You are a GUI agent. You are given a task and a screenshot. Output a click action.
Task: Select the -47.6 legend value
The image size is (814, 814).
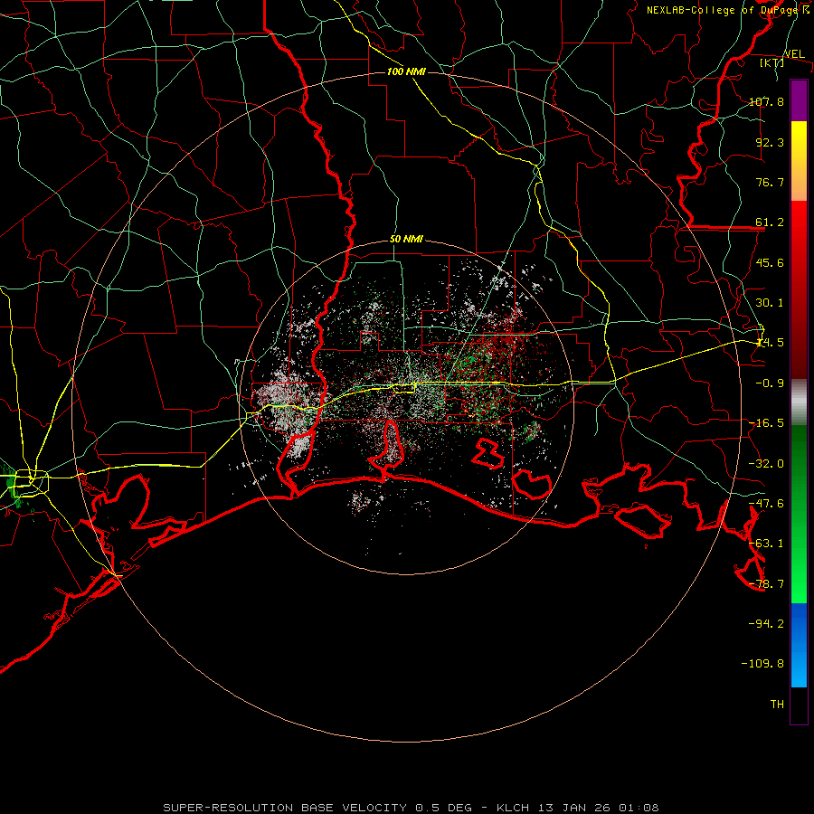pyautogui.click(x=766, y=504)
